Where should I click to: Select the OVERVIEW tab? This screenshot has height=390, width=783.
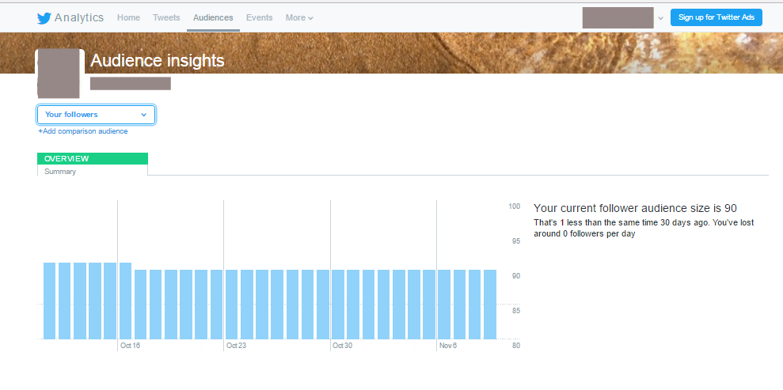pos(93,158)
